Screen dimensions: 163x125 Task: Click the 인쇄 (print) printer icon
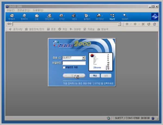[37, 17]
